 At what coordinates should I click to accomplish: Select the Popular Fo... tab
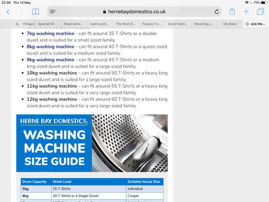(x=152, y=24)
